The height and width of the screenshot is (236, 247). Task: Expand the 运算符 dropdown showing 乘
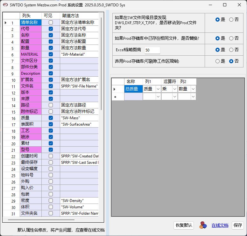point(174,89)
